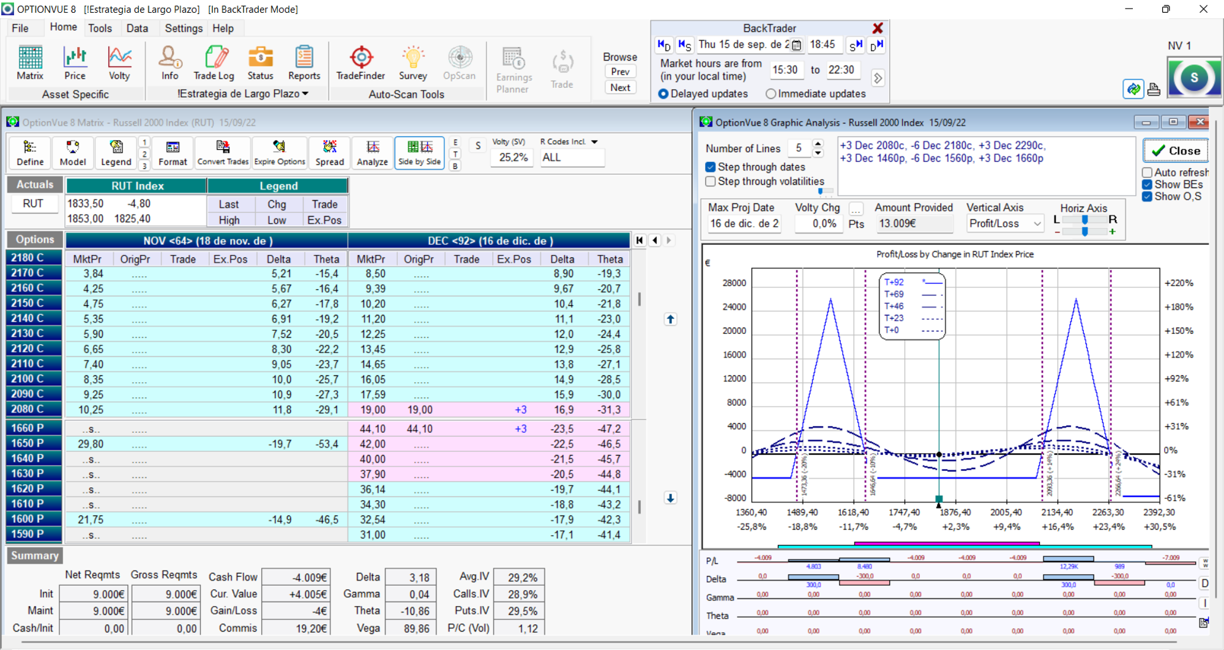The height and width of the screenshot is (650, 1224).
Task: Open the Help menu
Action: pyautogui.click(x=223, y=28)
